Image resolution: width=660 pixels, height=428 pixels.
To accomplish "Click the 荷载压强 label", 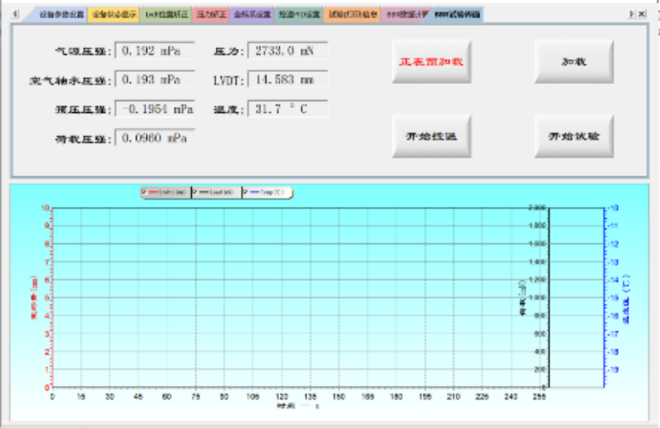I will 83,139.
